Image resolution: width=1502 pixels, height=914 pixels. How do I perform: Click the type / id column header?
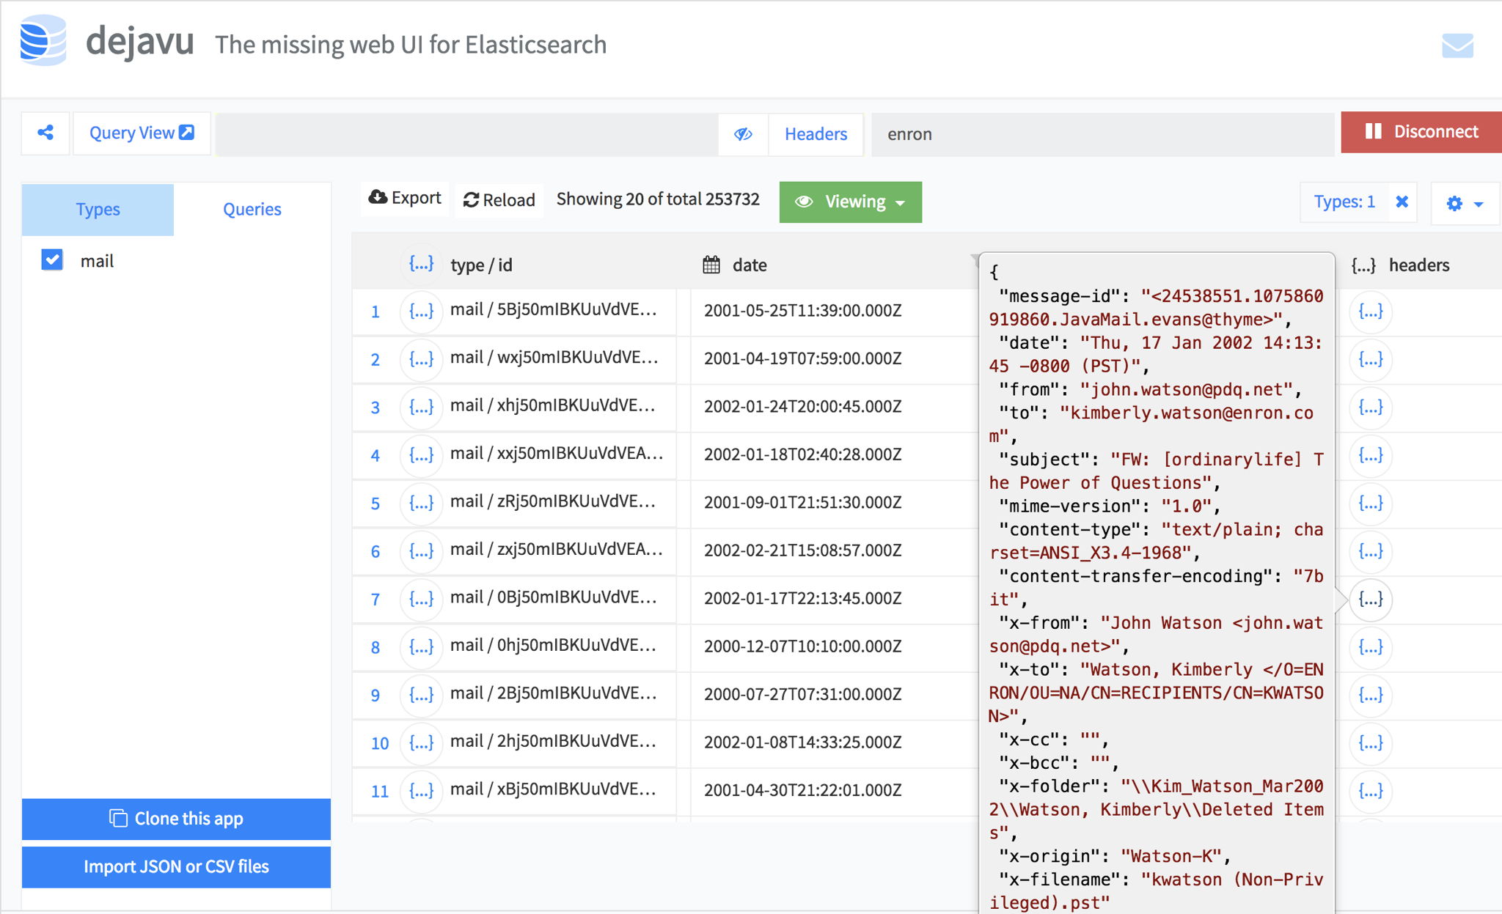pos(481,265)
